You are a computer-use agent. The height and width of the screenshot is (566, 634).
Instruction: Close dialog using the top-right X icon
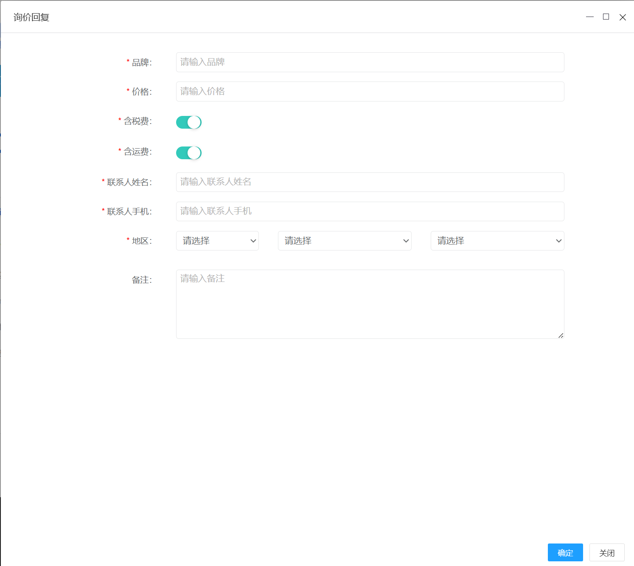tap(623, 17)
